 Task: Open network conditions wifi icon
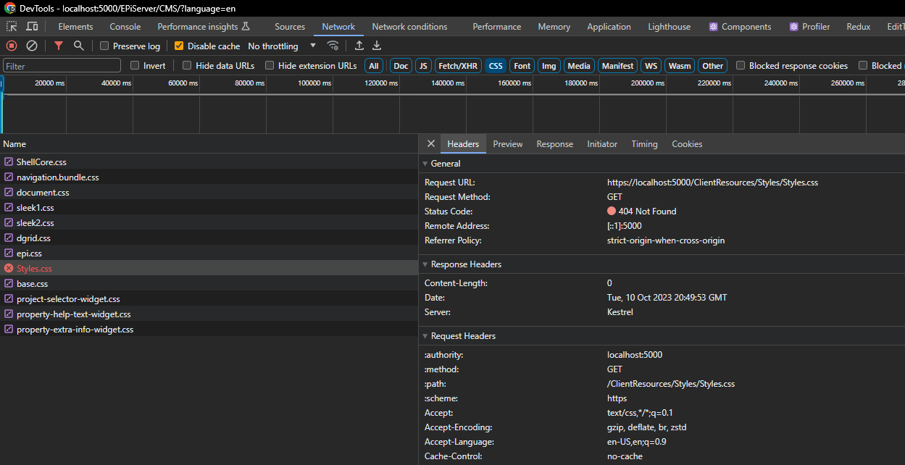pos(333,46)
